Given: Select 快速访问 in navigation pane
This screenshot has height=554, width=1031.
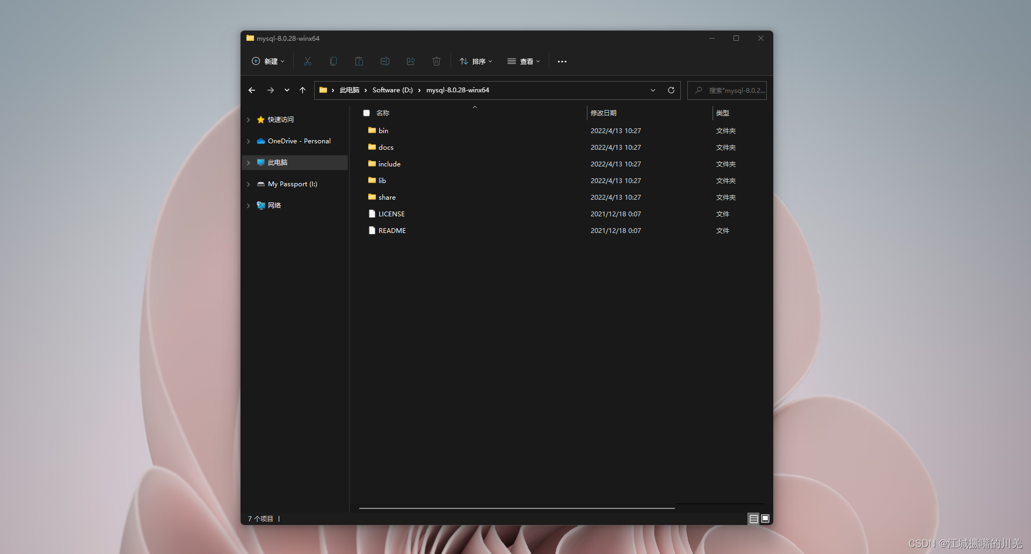Looking at the screenshot, I should 281,120.
